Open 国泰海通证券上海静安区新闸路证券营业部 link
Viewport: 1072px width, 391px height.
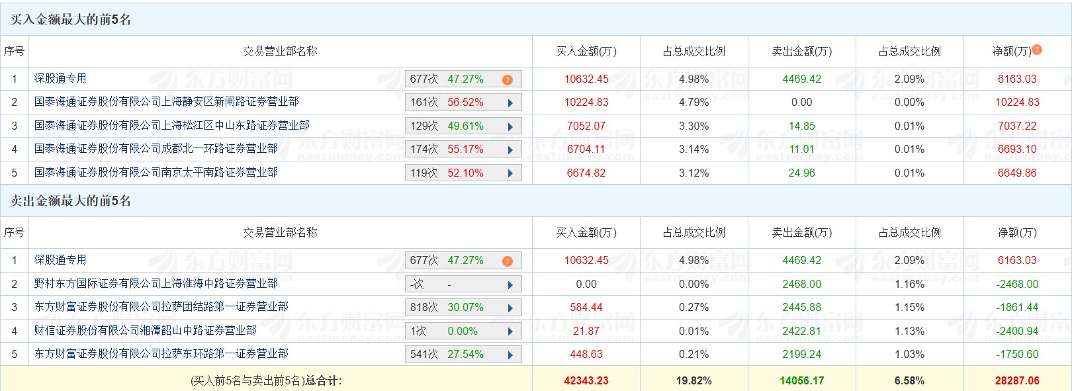pos(167,102)
